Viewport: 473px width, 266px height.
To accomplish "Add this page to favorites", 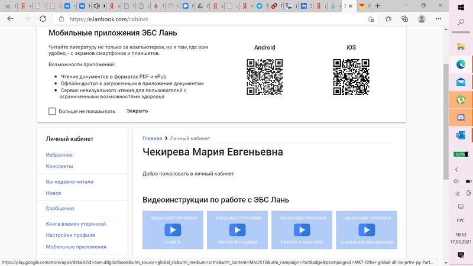I will tap(371, 20).
